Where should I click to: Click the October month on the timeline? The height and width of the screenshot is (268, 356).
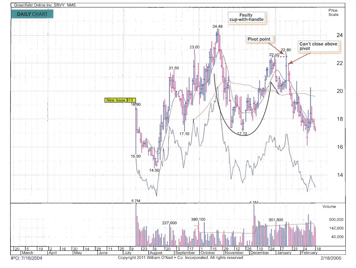point(207,253)
